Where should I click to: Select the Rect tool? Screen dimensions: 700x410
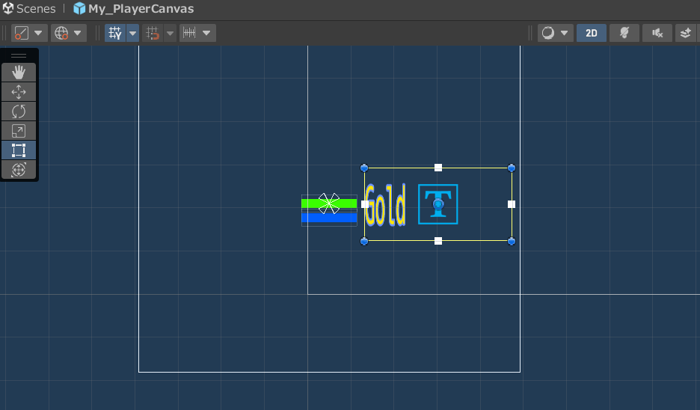tap(19, 150)
